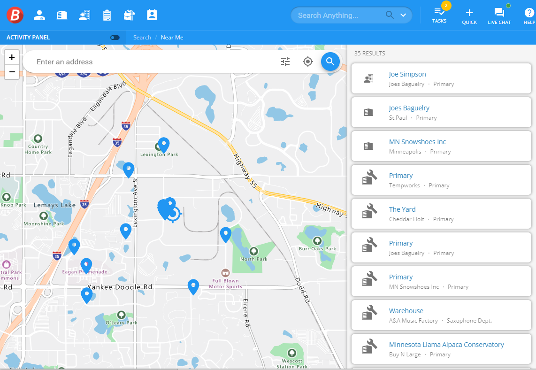
Task: Zoom out on the map
Action: point(12,72)
